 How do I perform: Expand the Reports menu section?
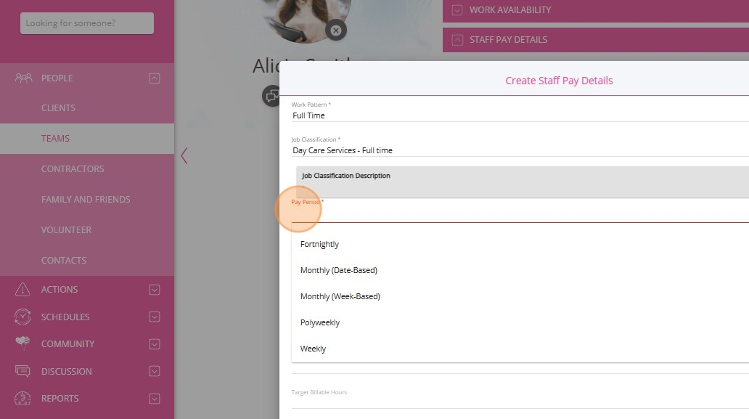pos(155,399)
